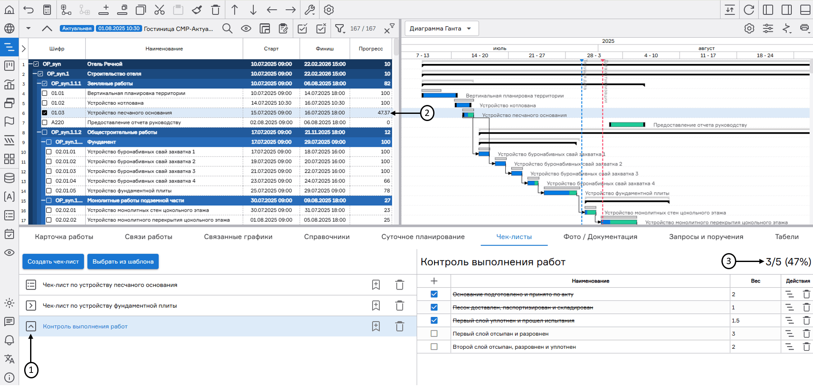Click weight field of 'Второй слой' item

point(755,347)
